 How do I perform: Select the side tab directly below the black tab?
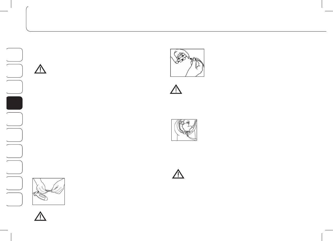pos(14,119)
